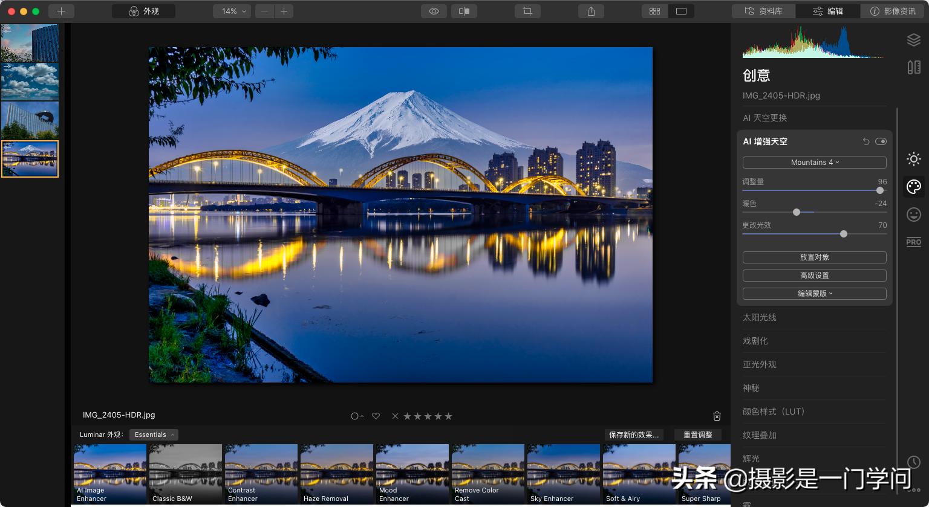Open the Portrait face icon

coord(913,214)
